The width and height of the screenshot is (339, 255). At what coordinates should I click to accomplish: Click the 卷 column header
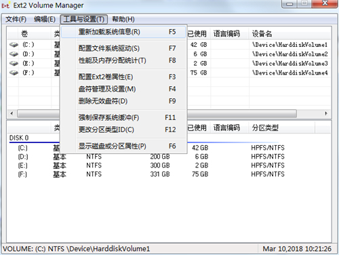coord(35,34)
